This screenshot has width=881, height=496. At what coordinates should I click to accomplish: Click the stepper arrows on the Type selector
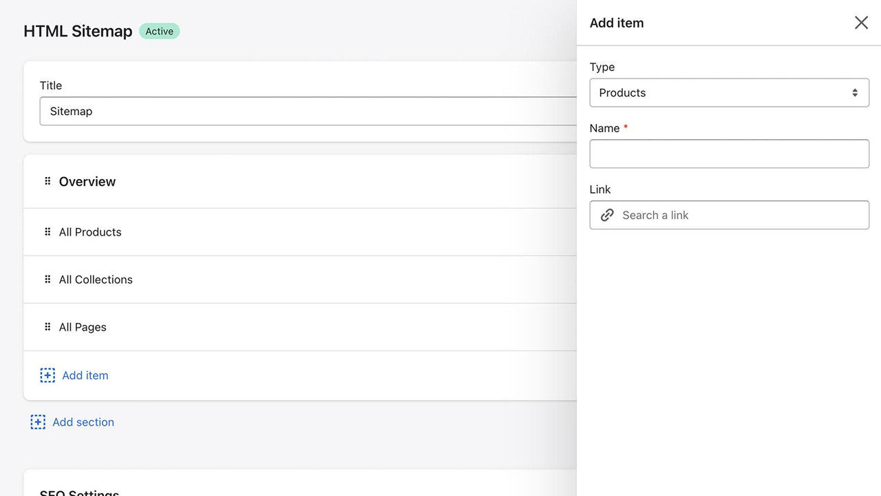855,92
